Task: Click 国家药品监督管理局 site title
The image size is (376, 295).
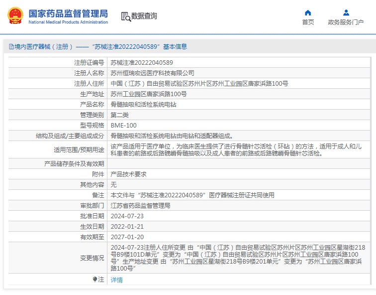Action: [x=68, y=13]
